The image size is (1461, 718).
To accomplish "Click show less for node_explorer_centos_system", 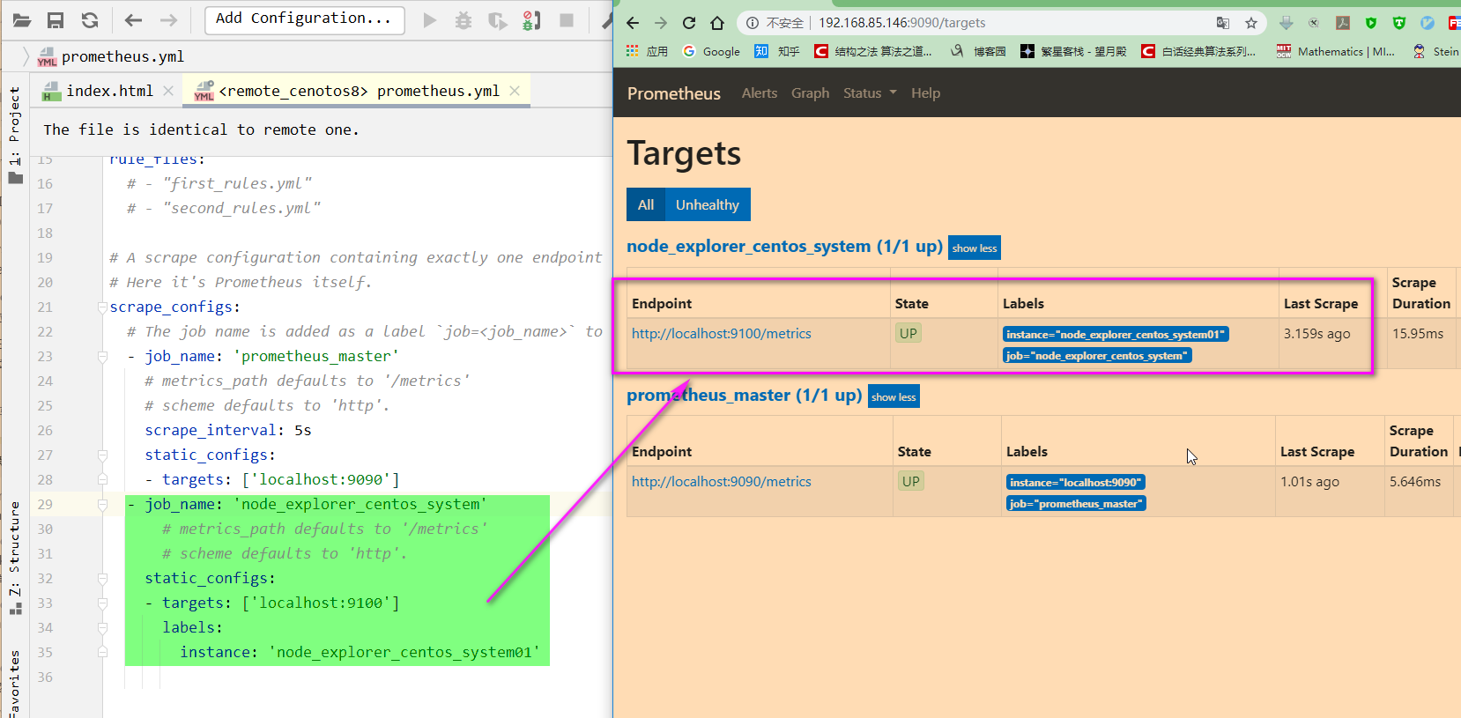I will pos(975,248).
